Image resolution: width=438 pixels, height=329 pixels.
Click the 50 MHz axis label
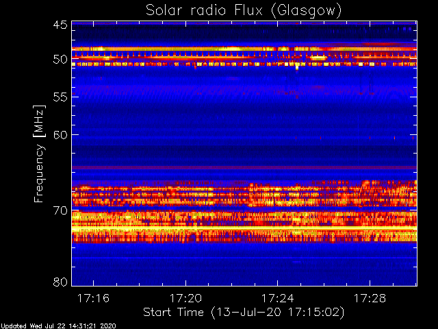tap(60, 60)
